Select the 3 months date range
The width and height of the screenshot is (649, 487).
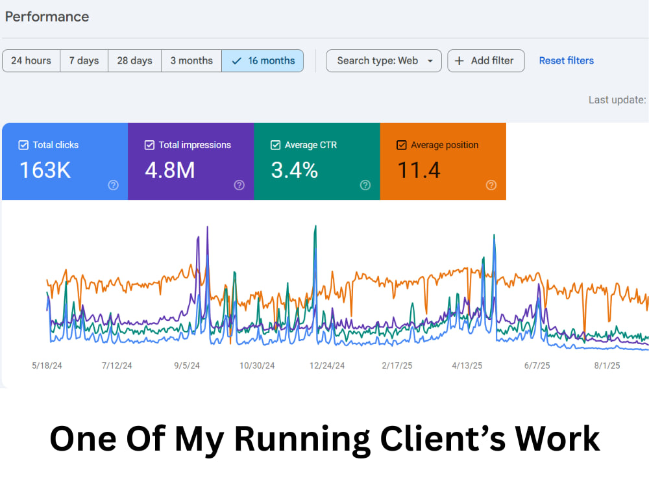(191, 61)
